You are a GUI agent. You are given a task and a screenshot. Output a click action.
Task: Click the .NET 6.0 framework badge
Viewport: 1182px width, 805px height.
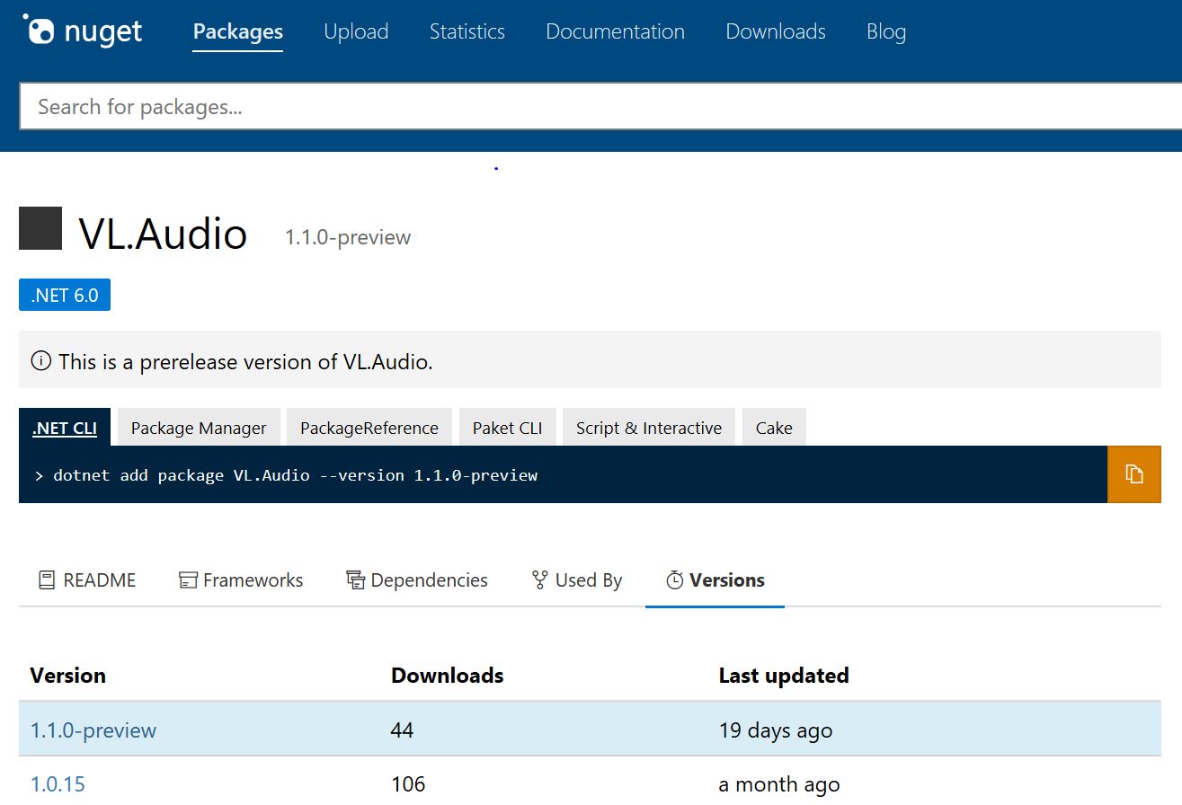point(65,295)
